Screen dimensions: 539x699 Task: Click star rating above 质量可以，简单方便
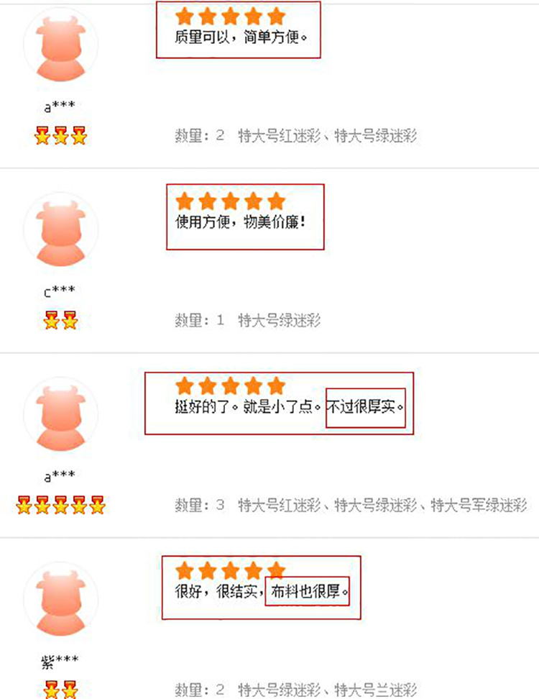[230, 17]
